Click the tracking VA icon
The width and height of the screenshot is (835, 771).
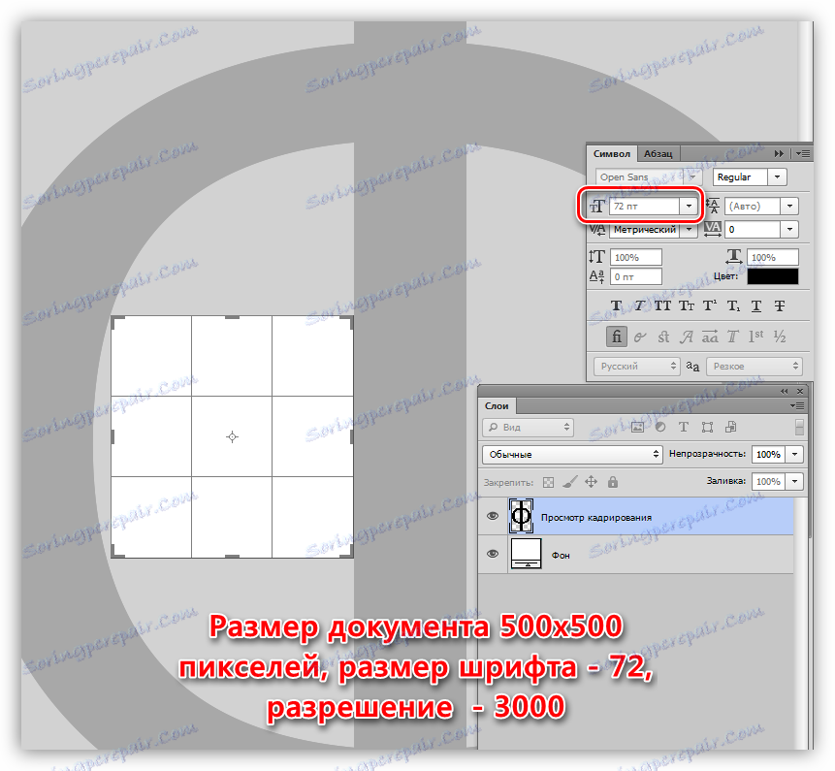[x=713, y=229]
